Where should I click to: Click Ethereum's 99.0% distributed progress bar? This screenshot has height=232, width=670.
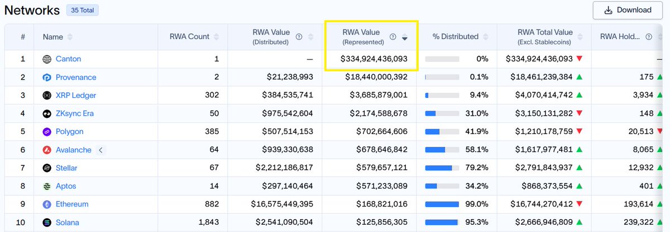click(442, 204)
